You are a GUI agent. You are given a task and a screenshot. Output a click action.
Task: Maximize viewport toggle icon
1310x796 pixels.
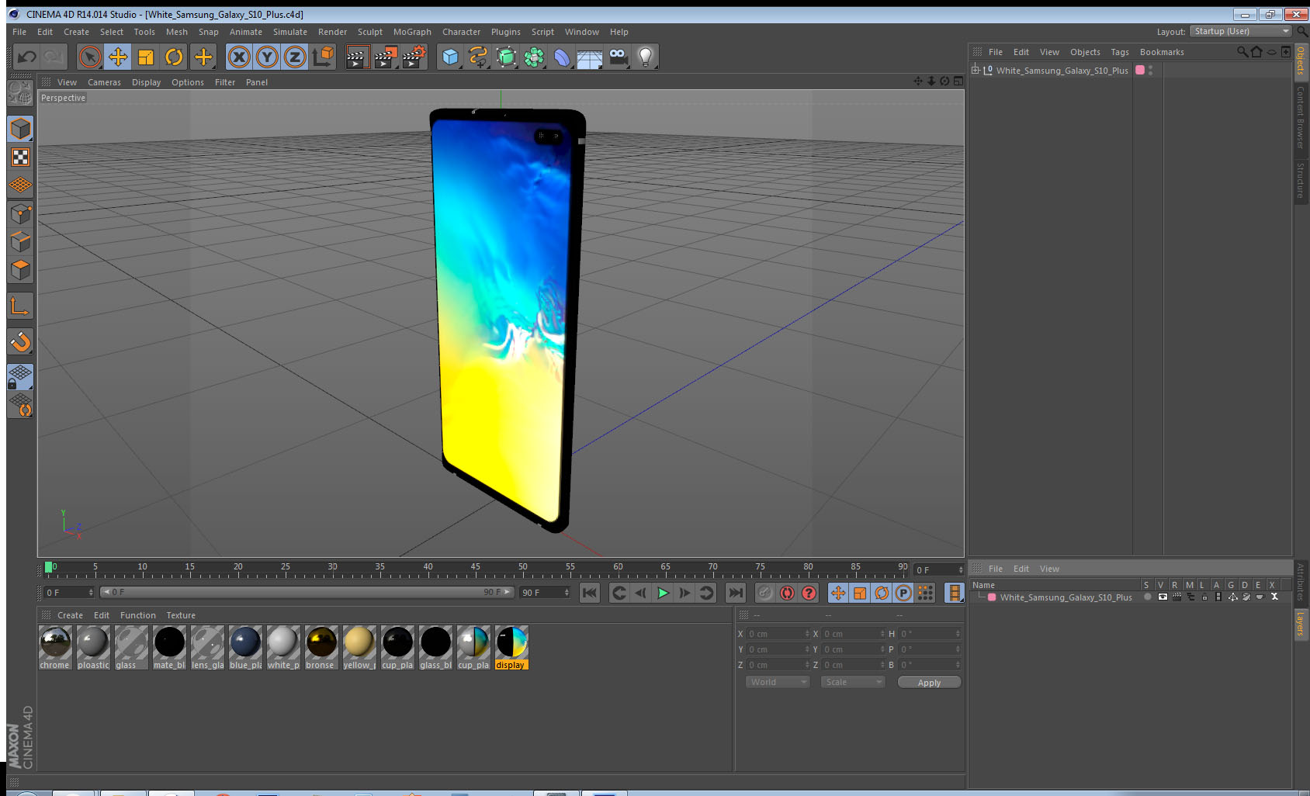tap(958, 81)
